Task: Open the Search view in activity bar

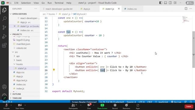Action: click(4, 19)
